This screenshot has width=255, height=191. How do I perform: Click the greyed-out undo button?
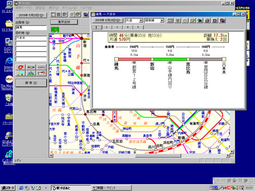point(42,67)
